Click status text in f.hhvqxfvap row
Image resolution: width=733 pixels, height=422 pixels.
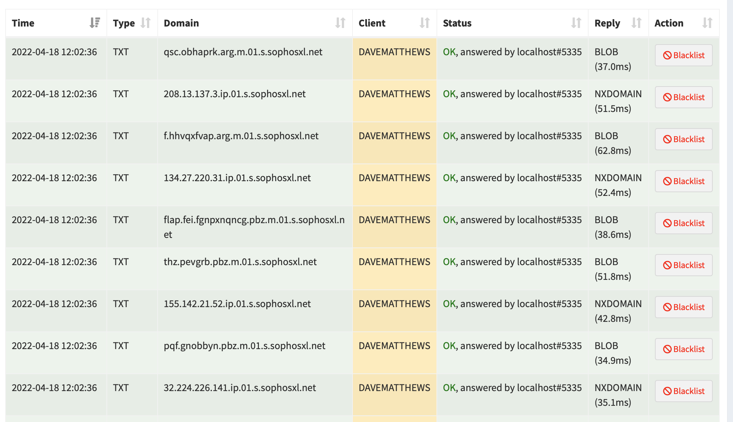pos(512,136)
